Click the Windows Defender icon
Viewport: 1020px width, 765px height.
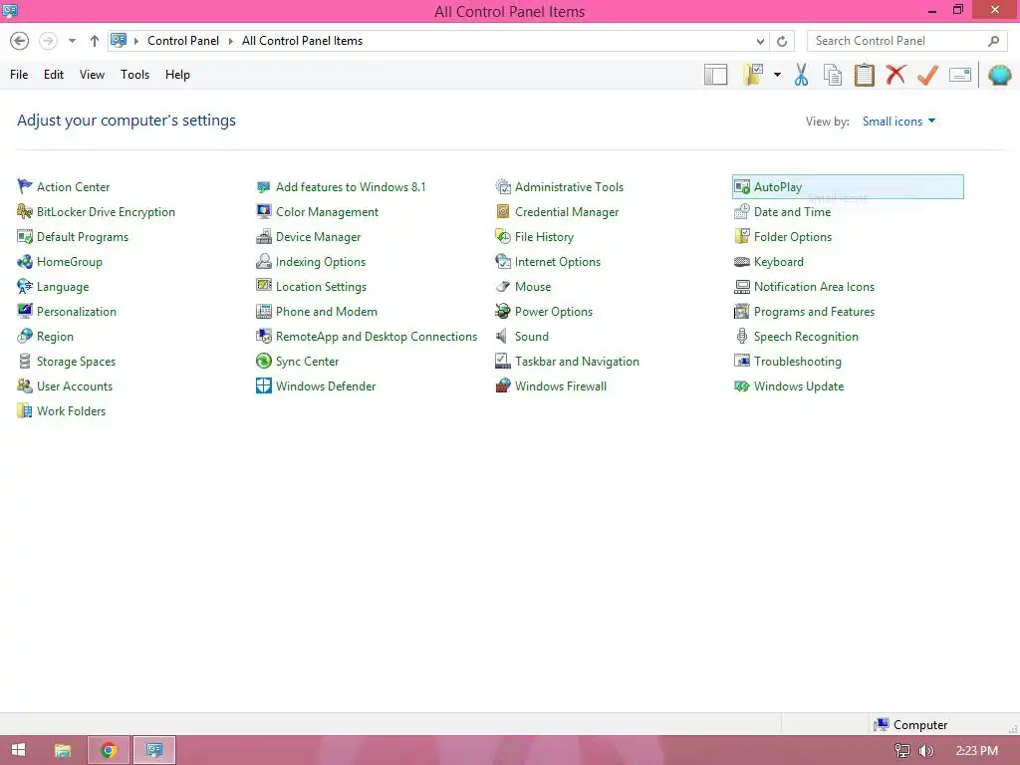263,385
